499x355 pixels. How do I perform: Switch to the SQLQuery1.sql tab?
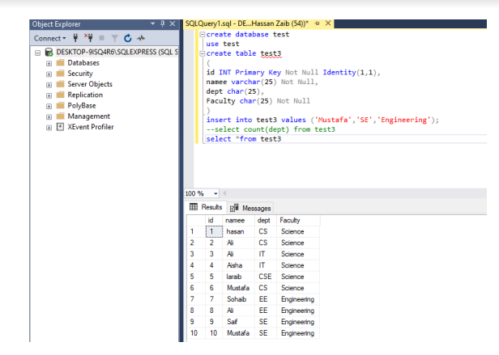(x=247, y=23)
